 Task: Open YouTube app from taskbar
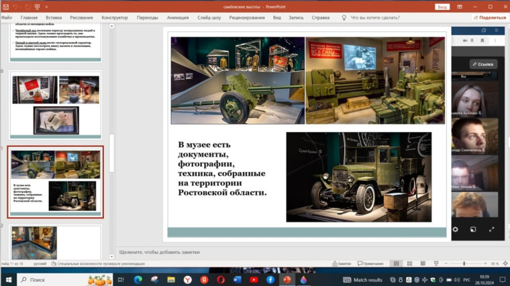coord(254,279)
